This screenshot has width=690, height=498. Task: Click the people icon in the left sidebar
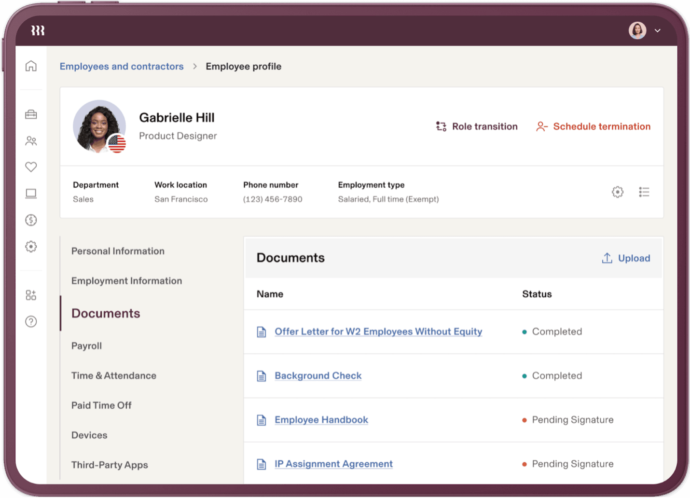click(30, 140)
